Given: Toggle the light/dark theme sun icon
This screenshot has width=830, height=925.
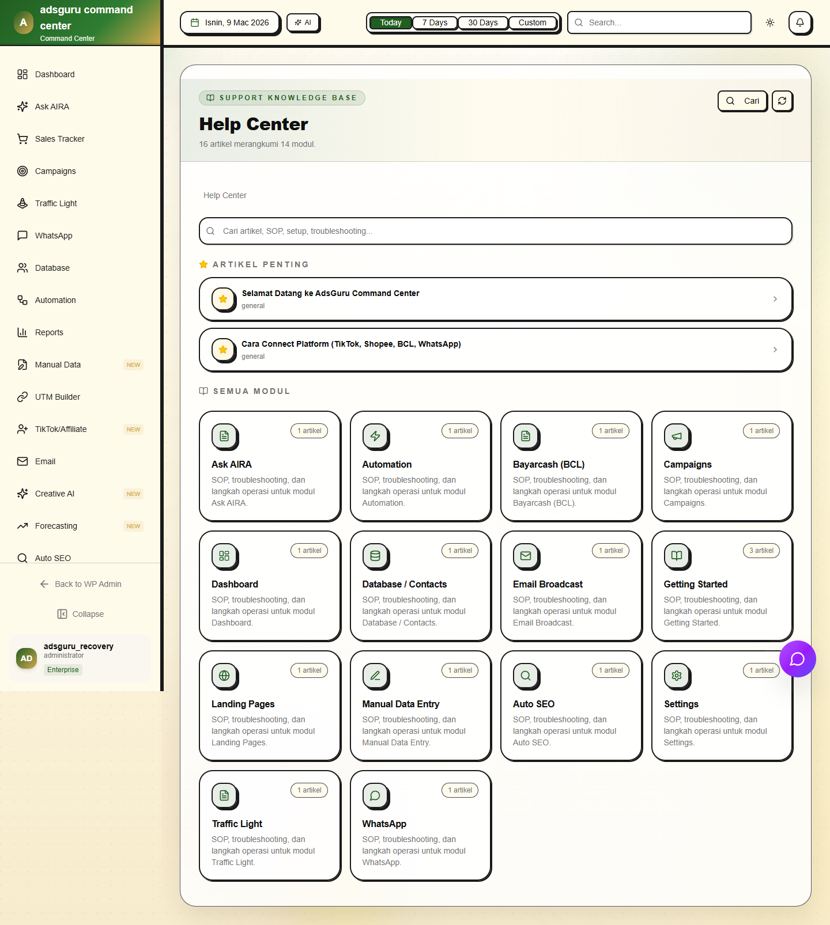Looking at the screenshot, I should [x=769, y=22].
